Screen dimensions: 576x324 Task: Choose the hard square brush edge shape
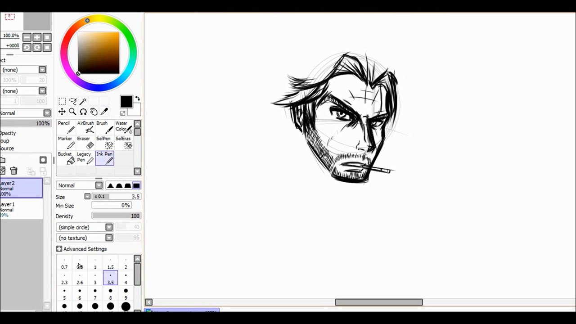pyautogui.click(x=136, y=185)
